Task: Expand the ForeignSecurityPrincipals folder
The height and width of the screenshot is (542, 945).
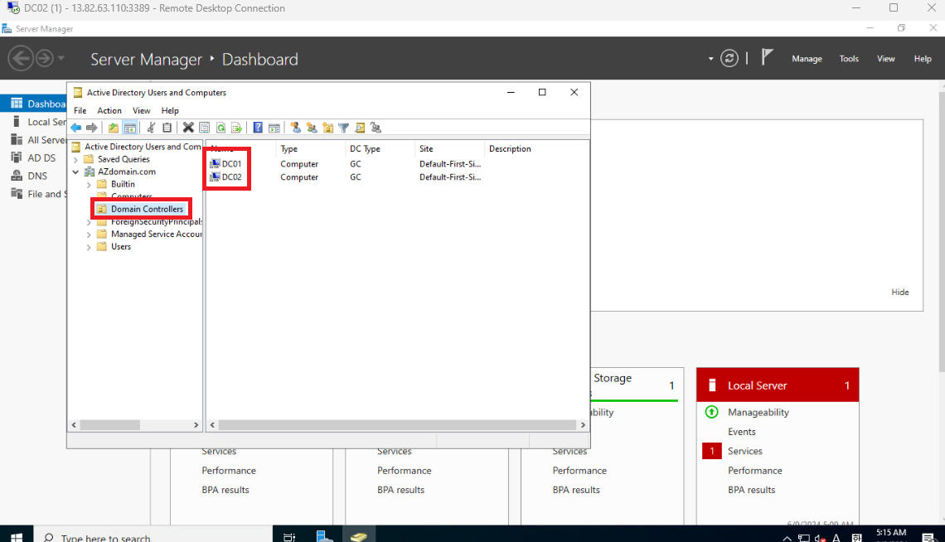Action: point(90,222)
